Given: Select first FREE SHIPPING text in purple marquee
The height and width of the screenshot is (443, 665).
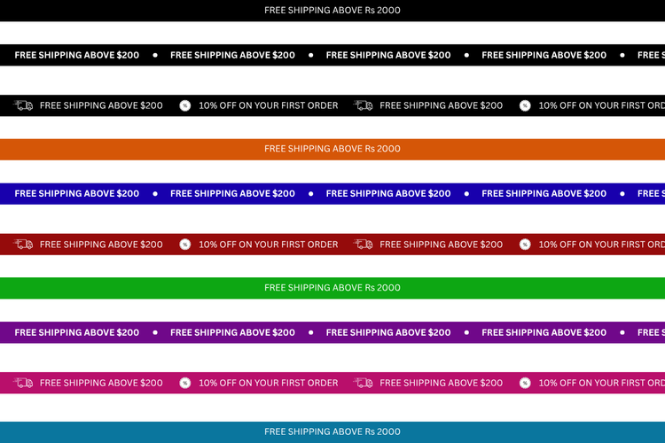Looking at the screenshot, I should [77, 332].
